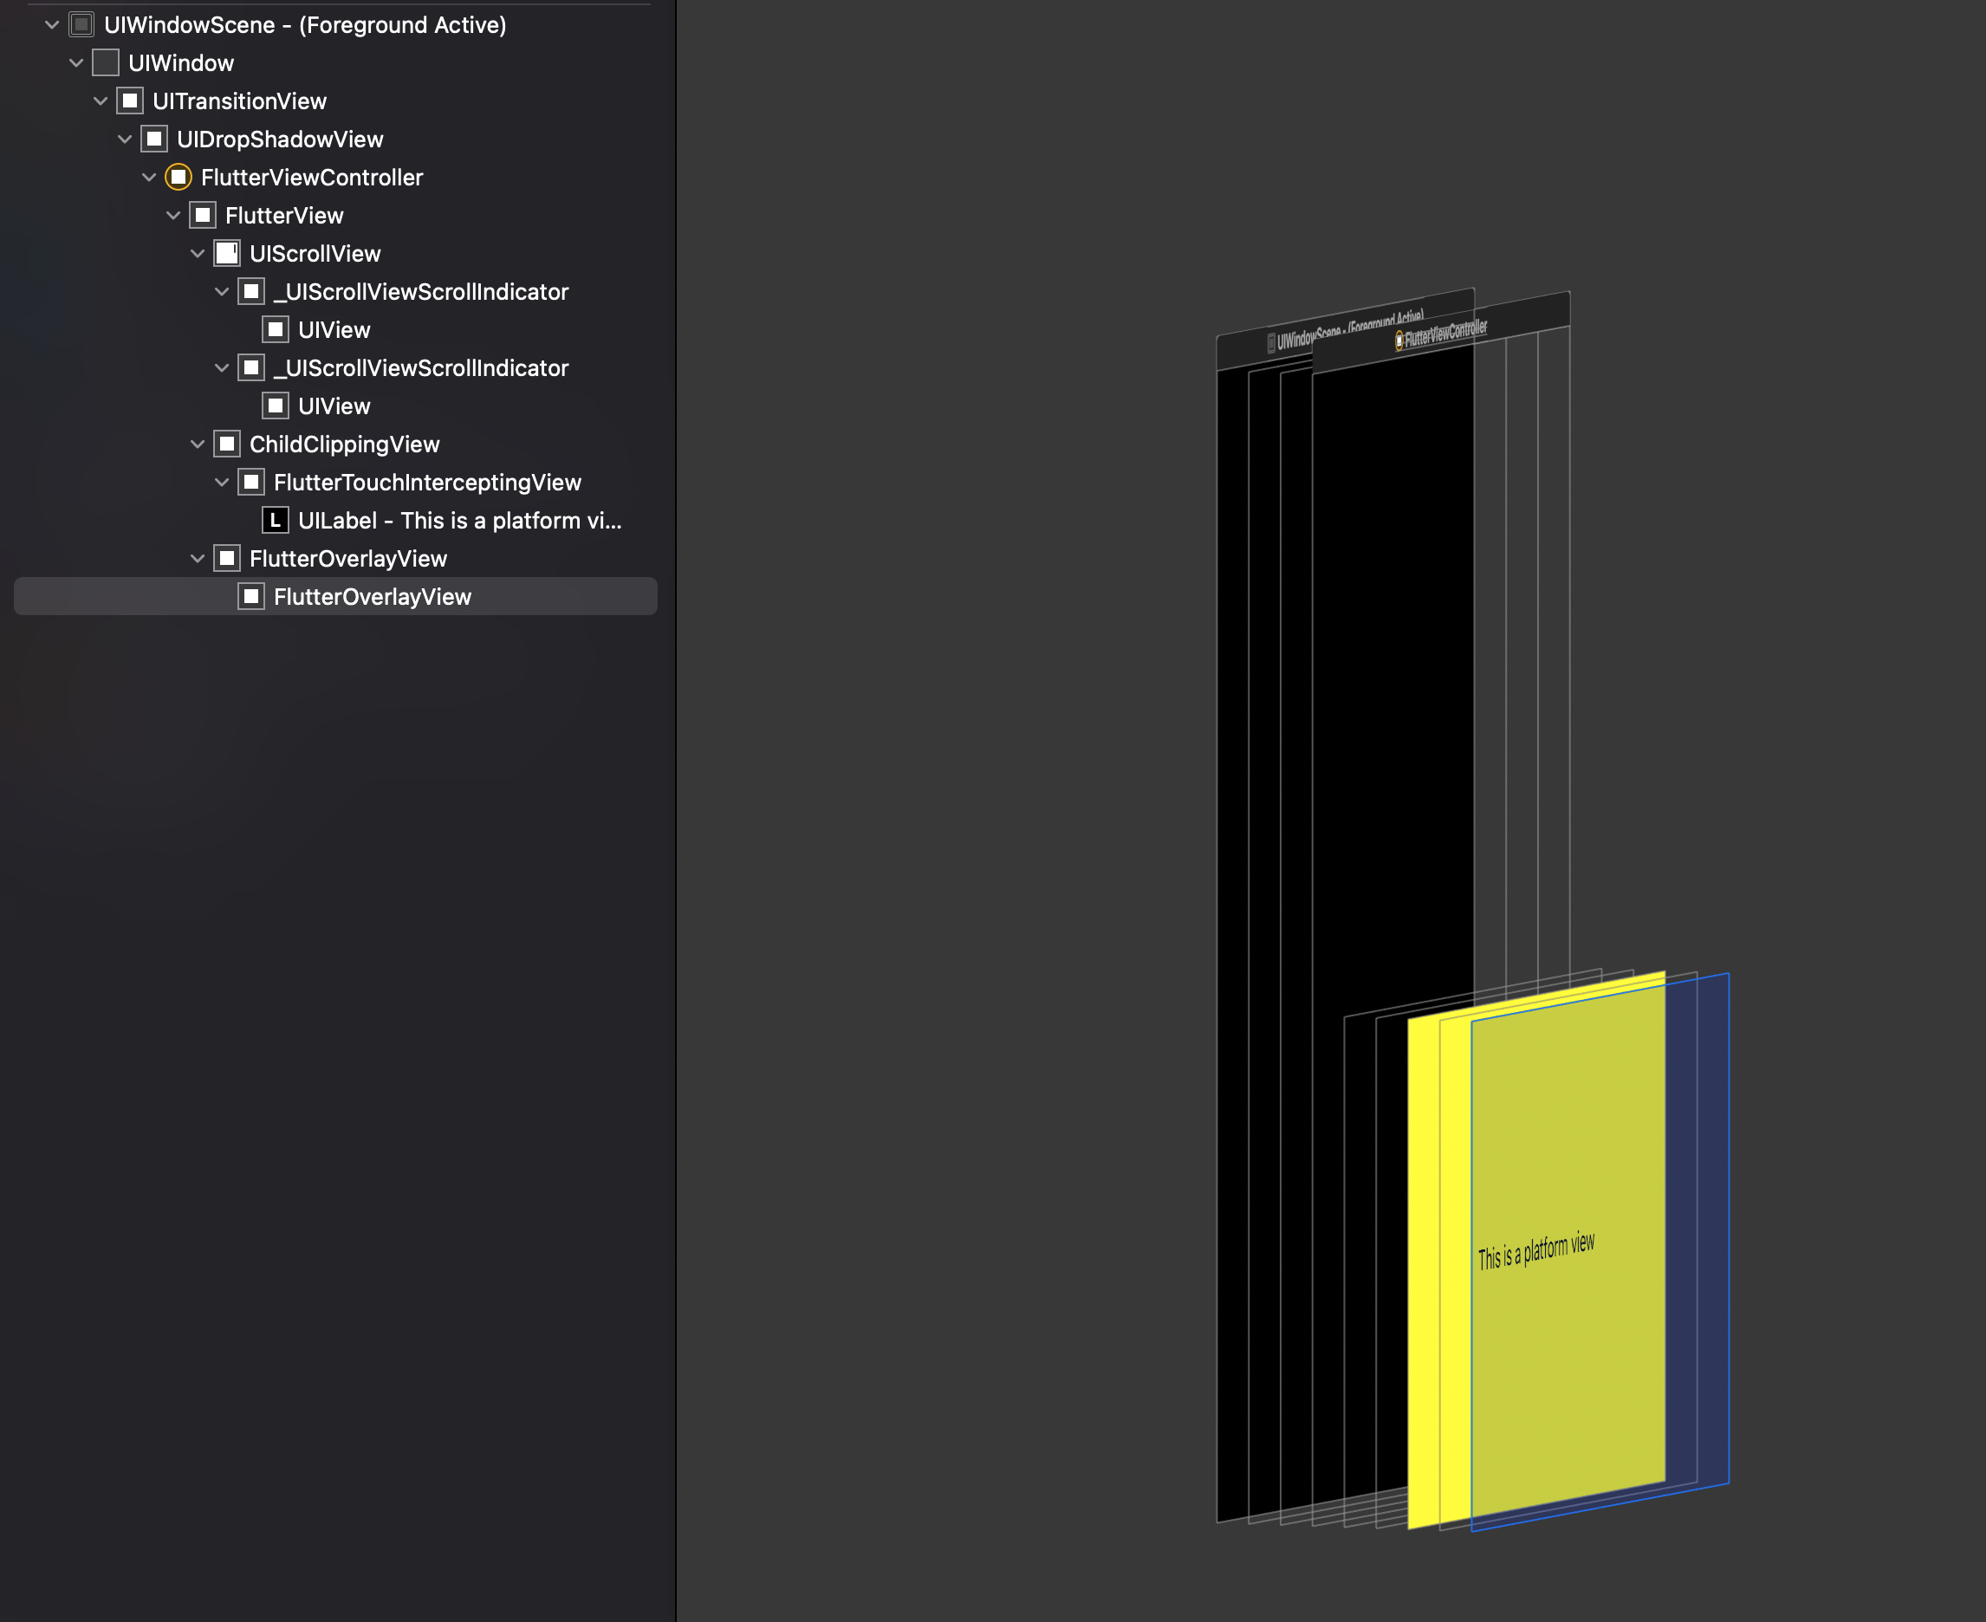This screenshot has width=1986, height=1622.
Task: Collapse the FlutterView disclosure triangle
Action: coord(172,215)
